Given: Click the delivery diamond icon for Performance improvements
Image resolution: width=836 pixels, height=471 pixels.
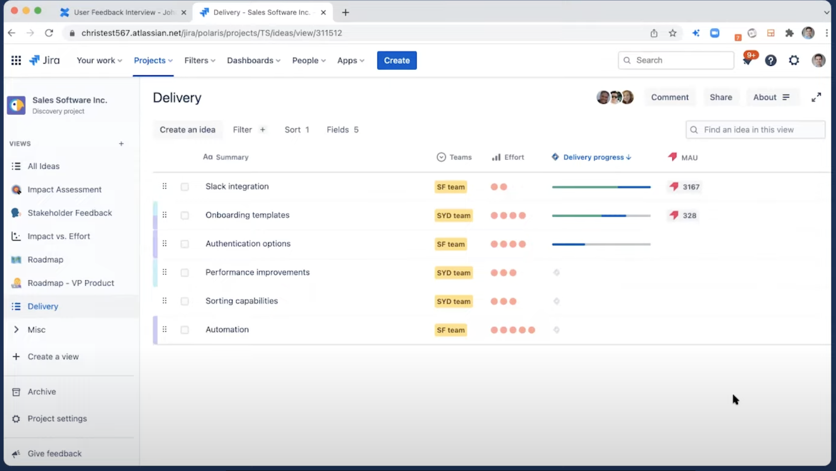Looking at the screenshot, I should click(556, 272).
